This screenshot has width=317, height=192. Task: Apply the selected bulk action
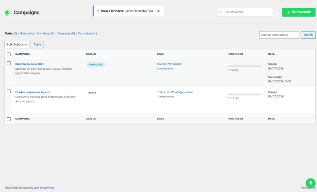click(37, 44)
